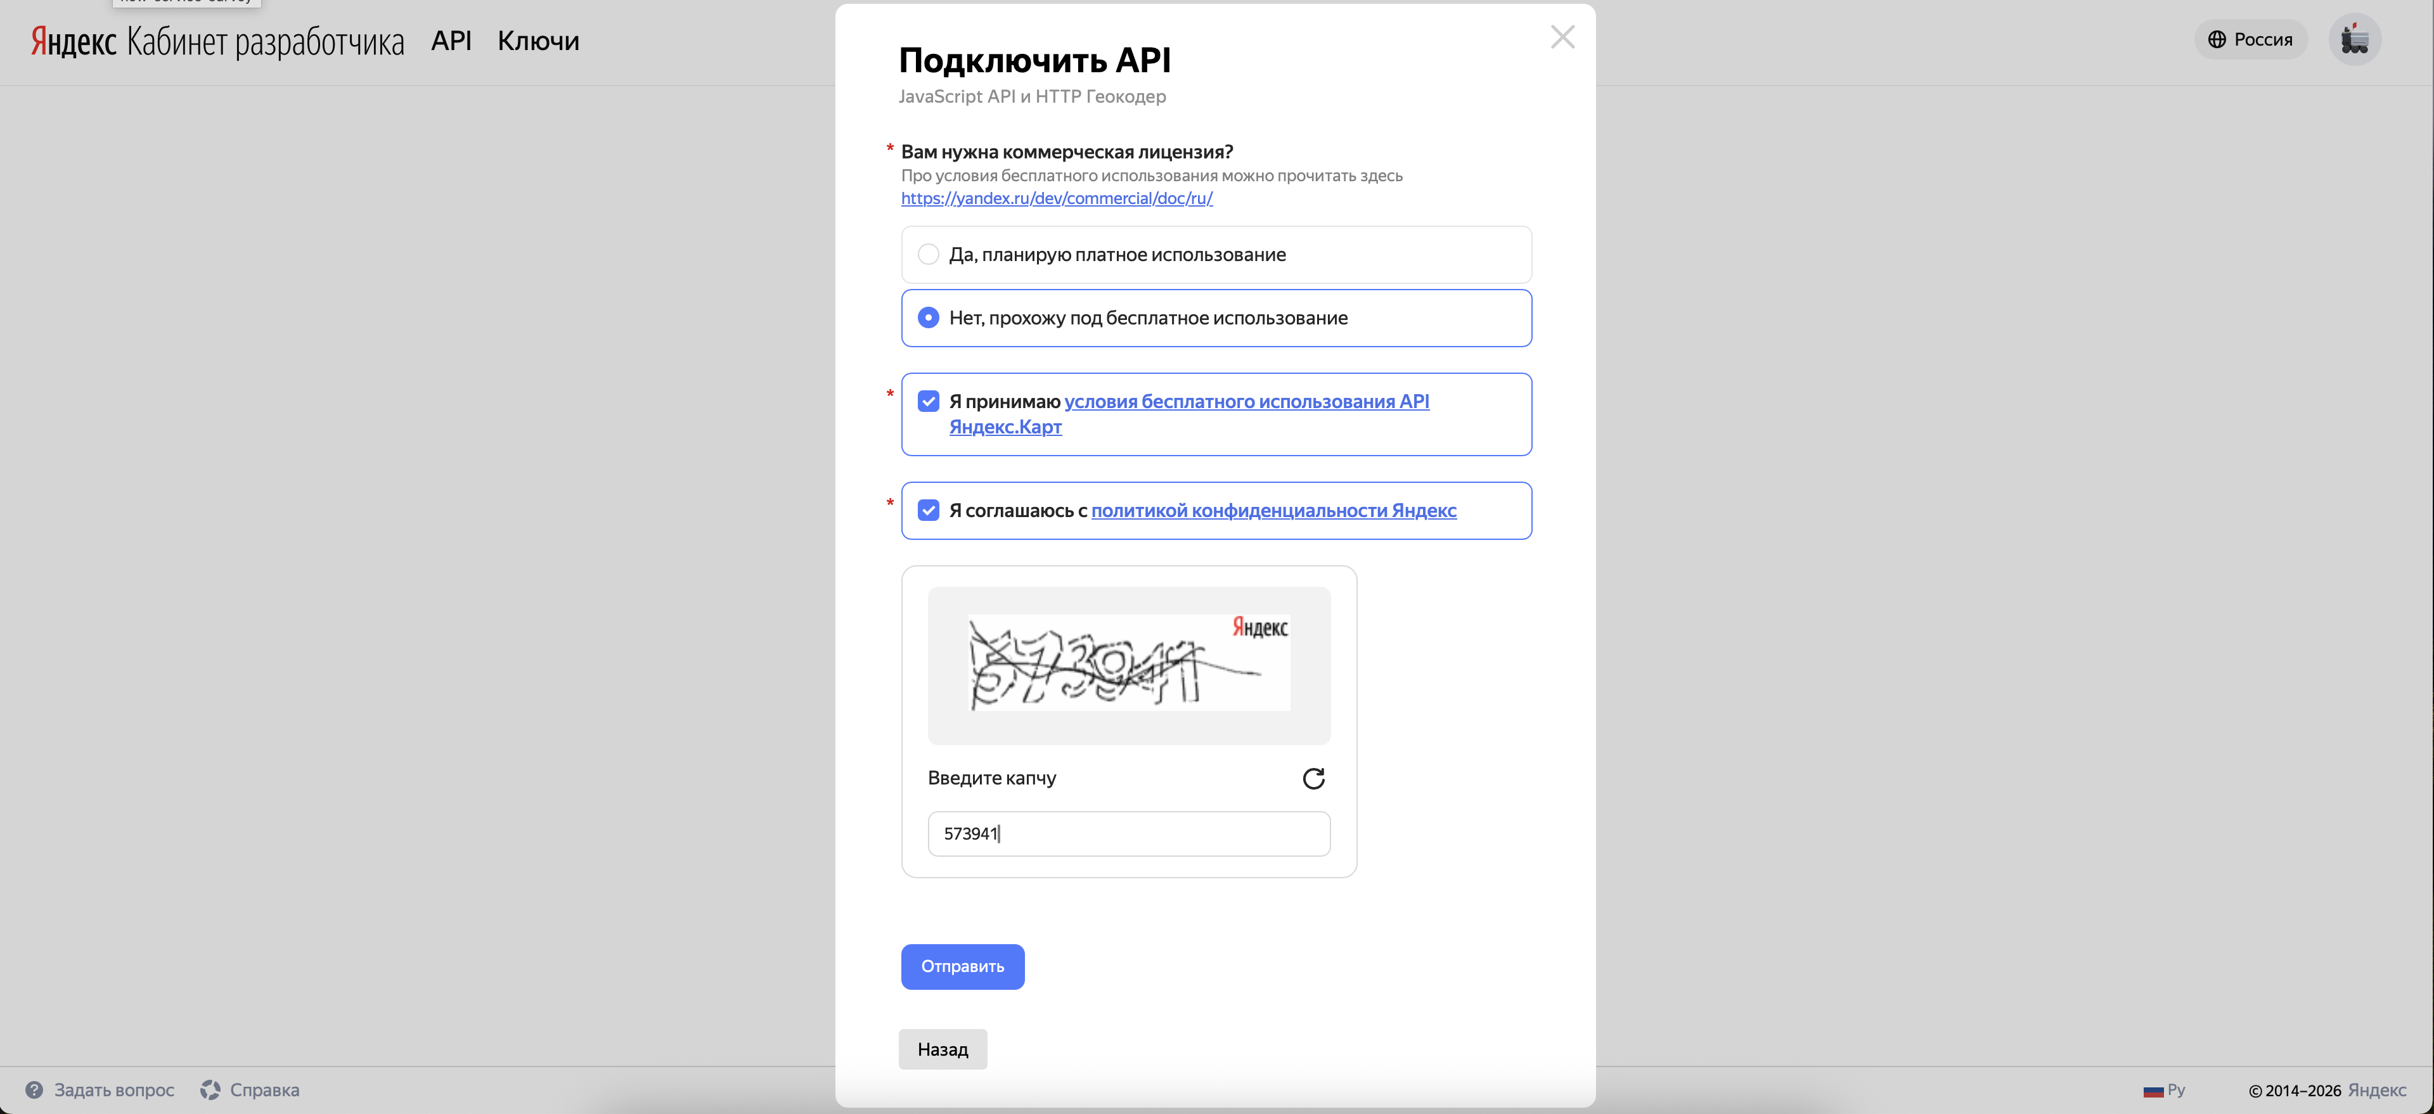Uncheck the "Я принимаю условия" checkbox
This screenshot has width=2434, height=1114.
tap(929, 402)
